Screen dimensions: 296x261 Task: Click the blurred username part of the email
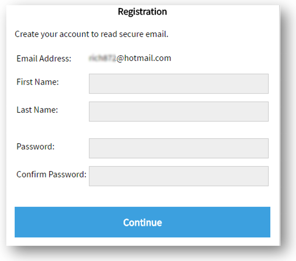[x=102, y=58]
